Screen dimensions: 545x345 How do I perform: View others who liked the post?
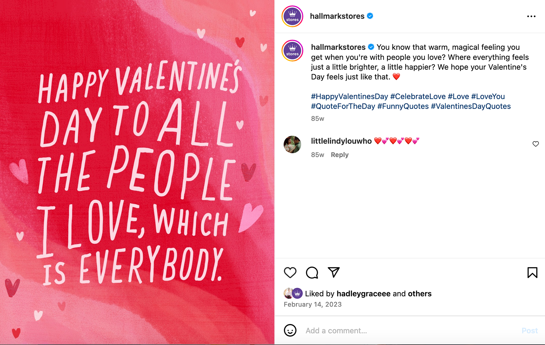420,294
